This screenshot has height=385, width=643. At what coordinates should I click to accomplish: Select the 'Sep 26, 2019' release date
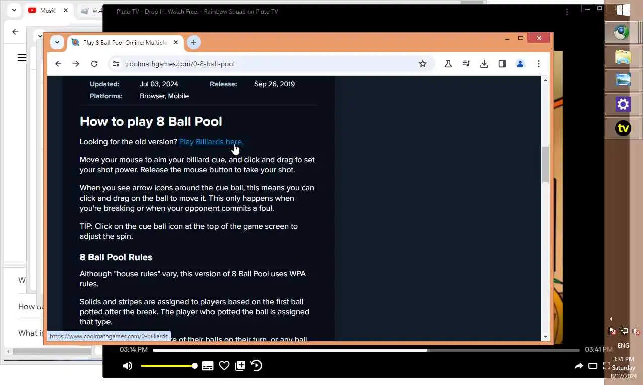click(x=274, y=84)
